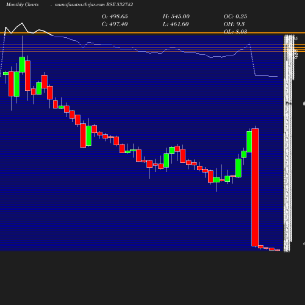Select the open value 'O: 498.65'
The image size is (305, 305).
click(115, 16)
